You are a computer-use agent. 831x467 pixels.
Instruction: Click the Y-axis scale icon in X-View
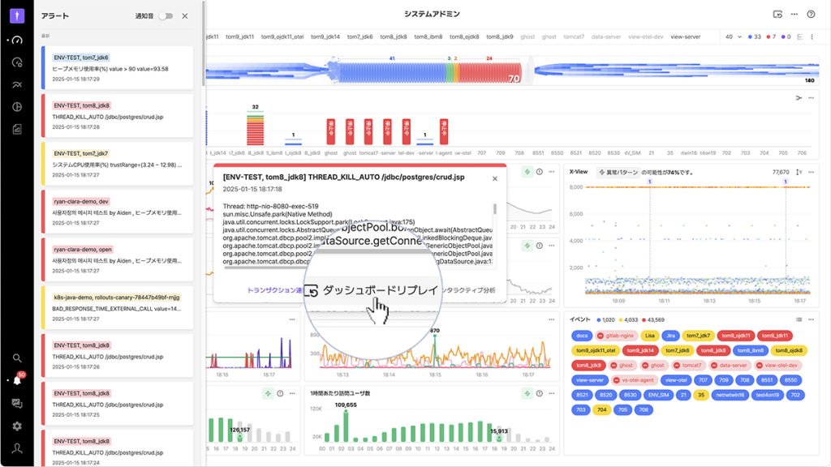tap(799, 172)
